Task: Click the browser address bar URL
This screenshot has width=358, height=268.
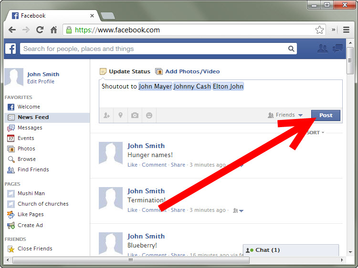Action: click(194, 30)
